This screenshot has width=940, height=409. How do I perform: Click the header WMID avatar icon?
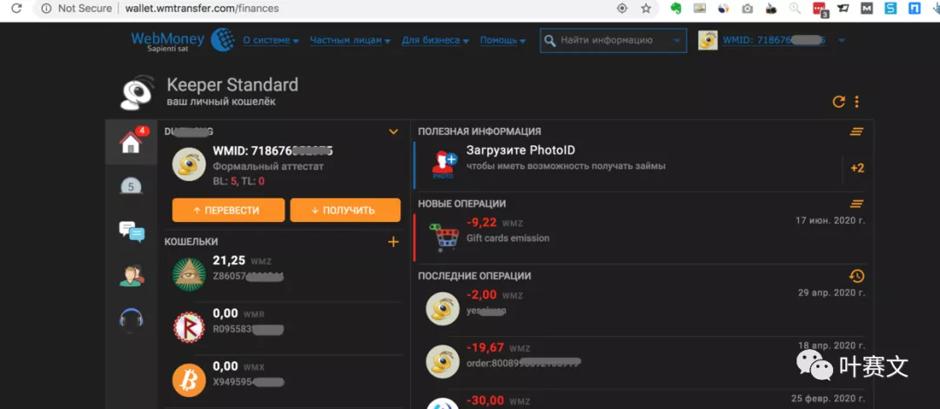708,40
